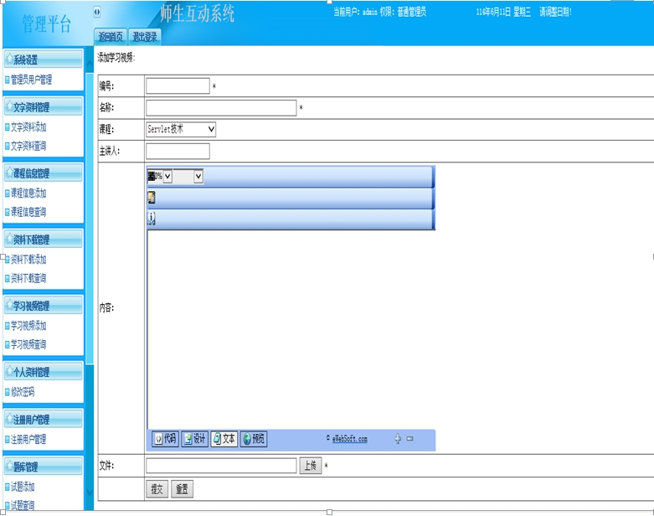Open 学习视频查询 in sidebar

tap(28, 344)
